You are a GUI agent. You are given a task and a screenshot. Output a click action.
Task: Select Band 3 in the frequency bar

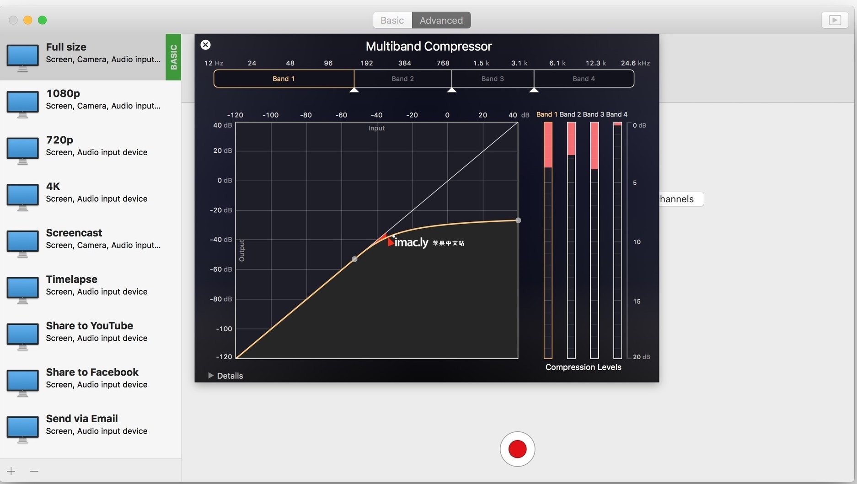[493, 79]
